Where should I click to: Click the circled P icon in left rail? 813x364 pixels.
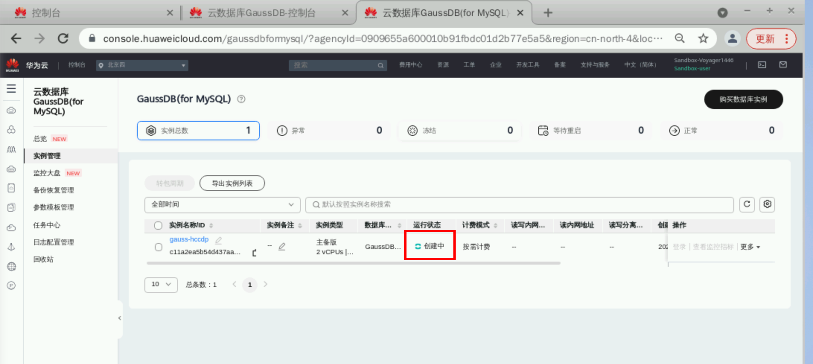tap(12, 285)
